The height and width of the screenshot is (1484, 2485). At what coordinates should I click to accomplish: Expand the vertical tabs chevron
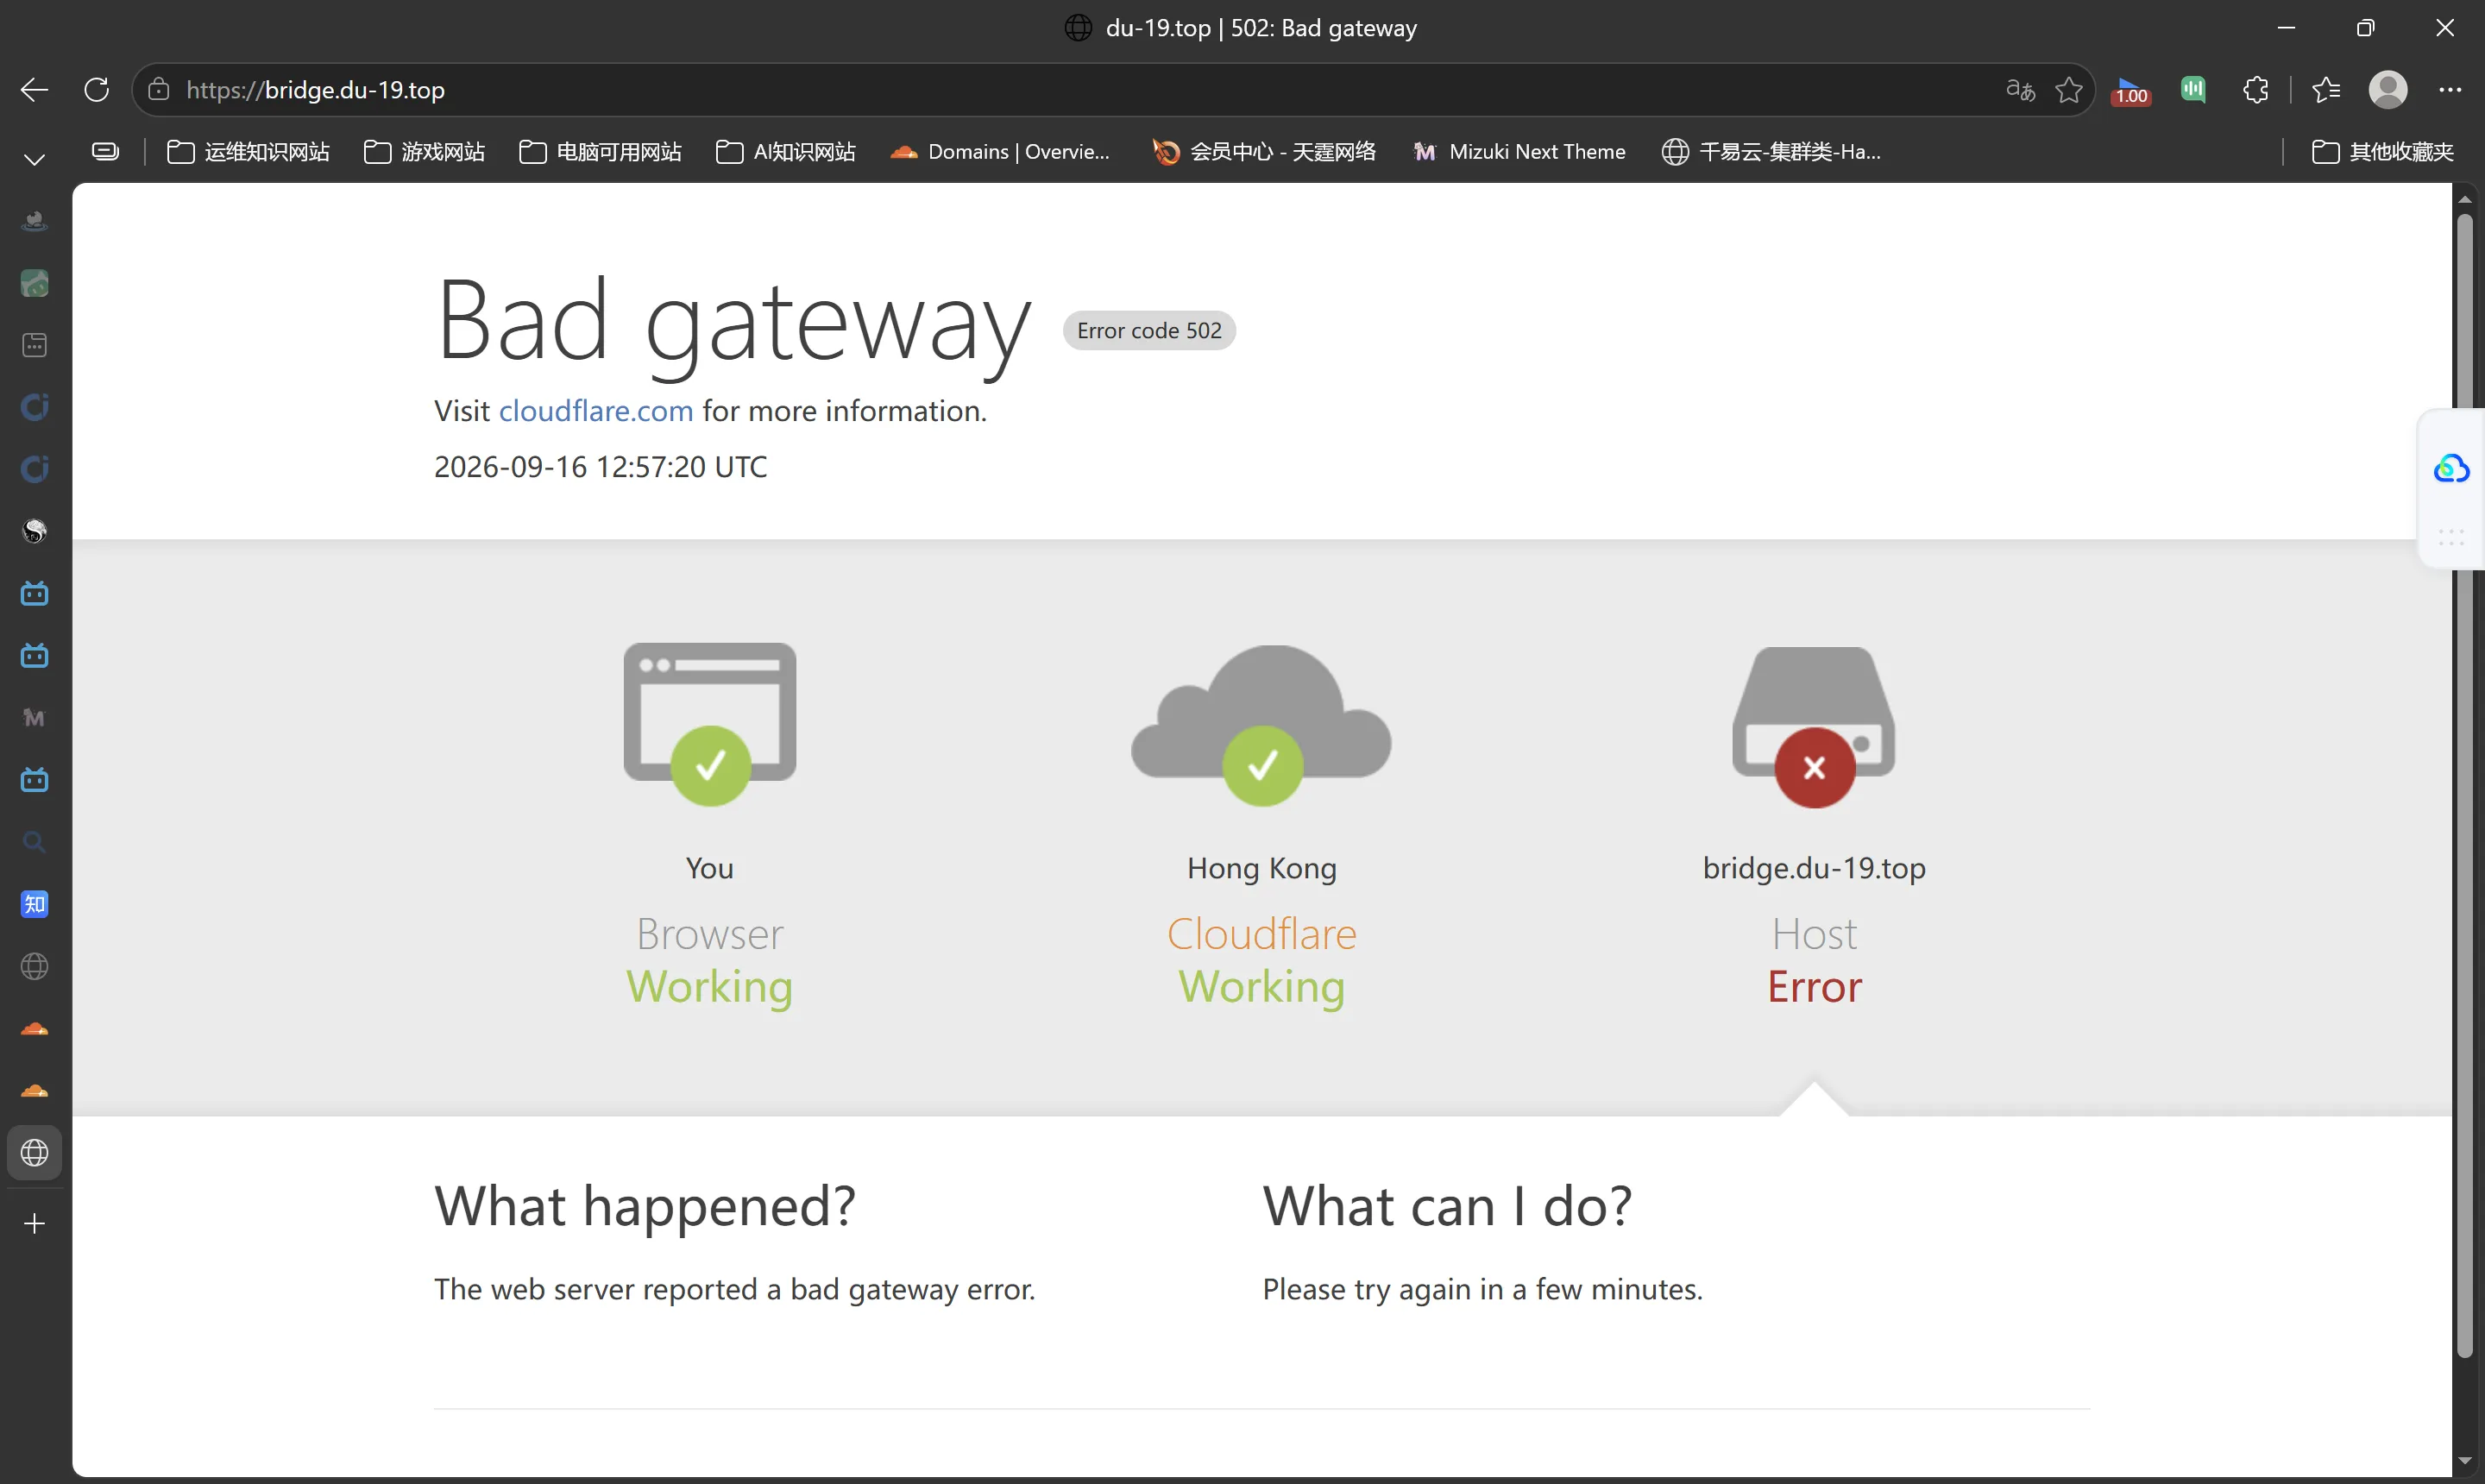tap(34, 159)
